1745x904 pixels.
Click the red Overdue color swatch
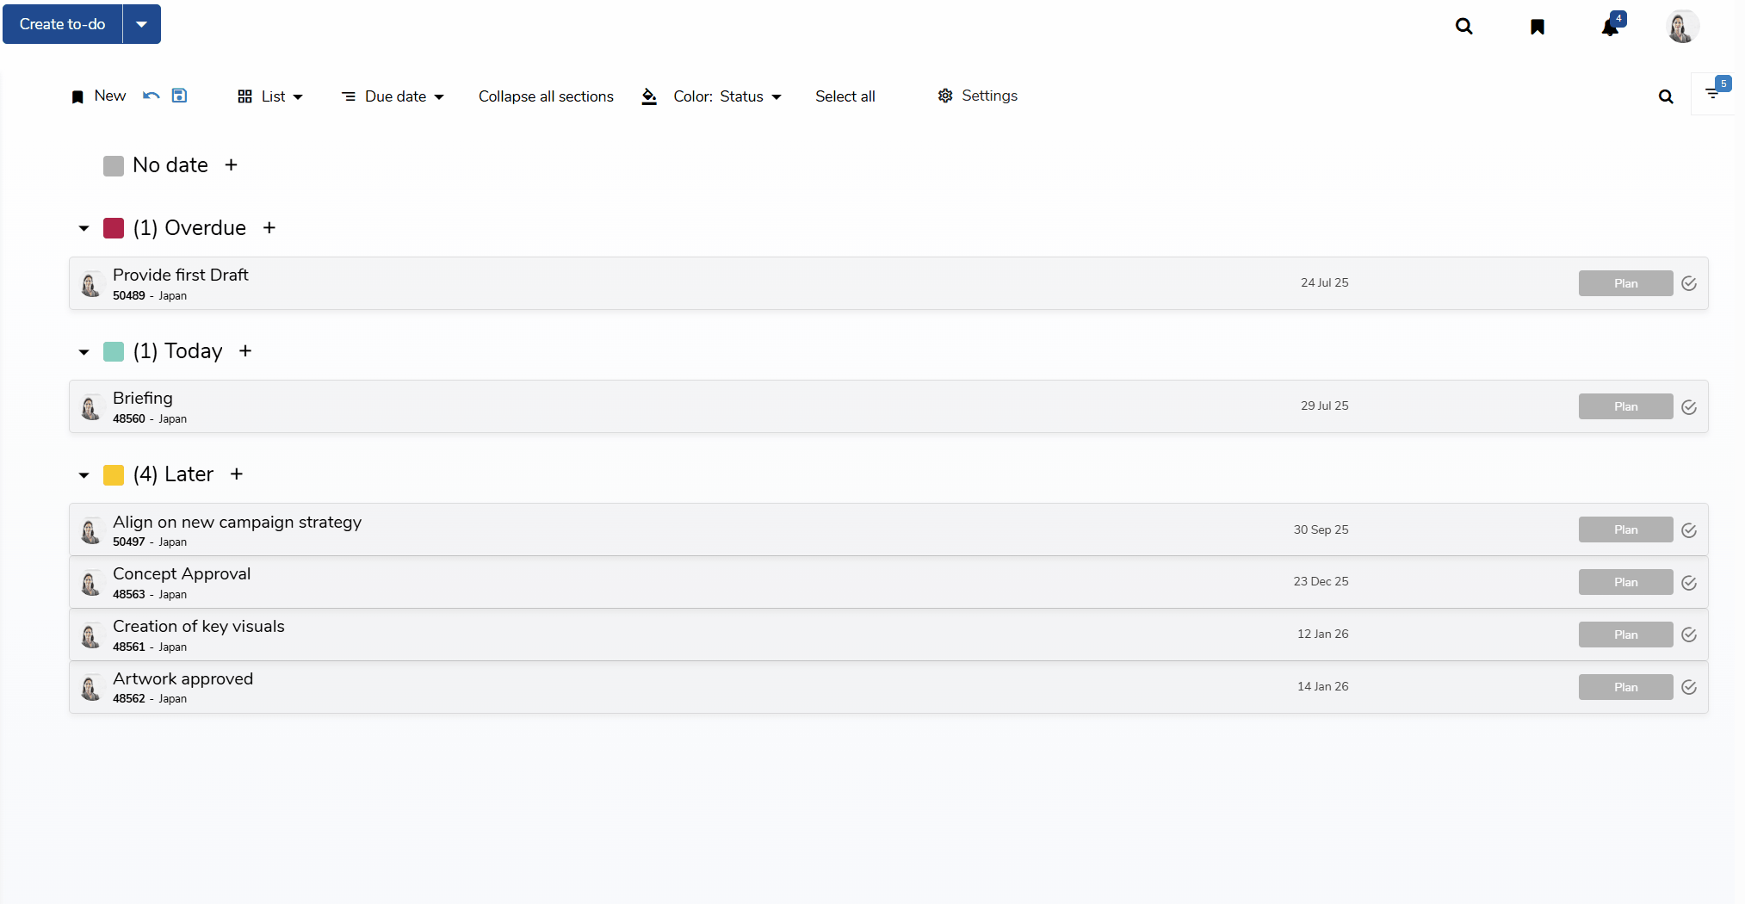(x=114, y=228)
